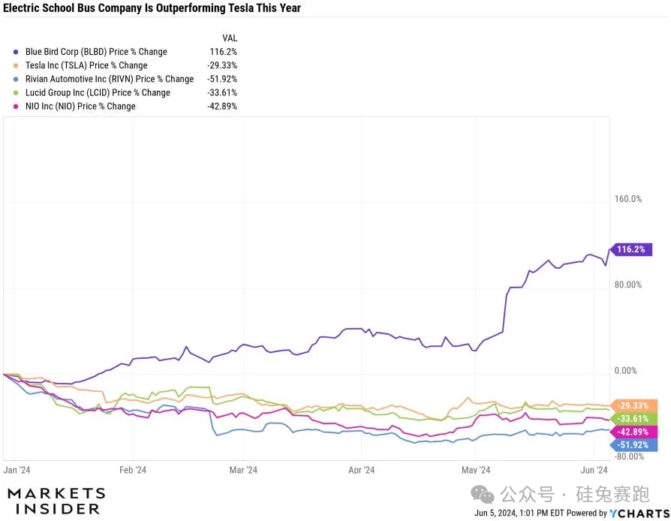Click the Tesla orange legend dot
Viewport: 671px width, 521px height.
coord(17,65)
